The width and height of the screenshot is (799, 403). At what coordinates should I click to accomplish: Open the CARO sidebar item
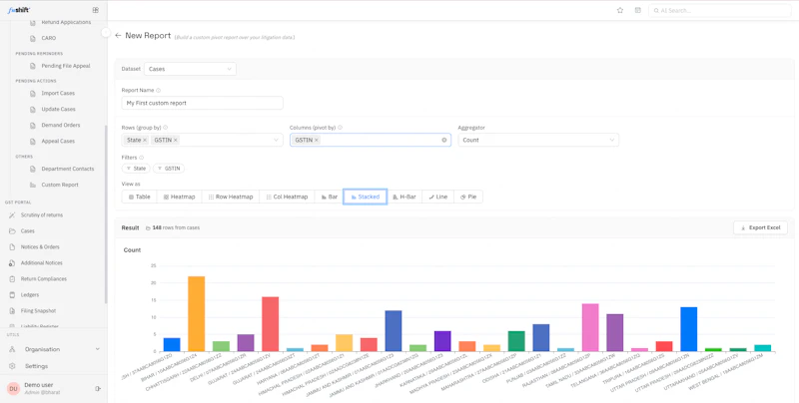coord(48,38)
